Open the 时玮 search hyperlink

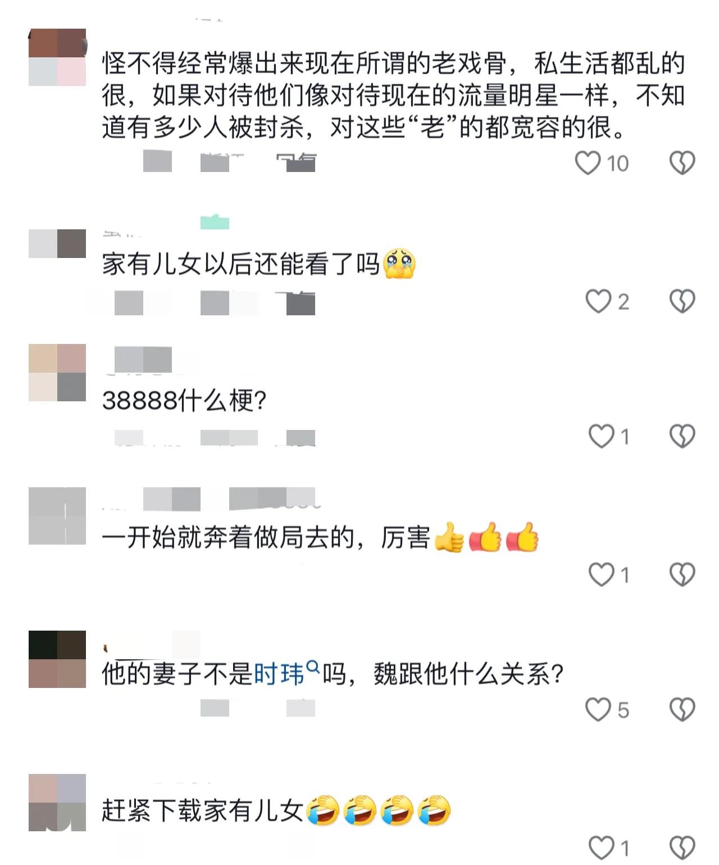(x=279, y=673)
